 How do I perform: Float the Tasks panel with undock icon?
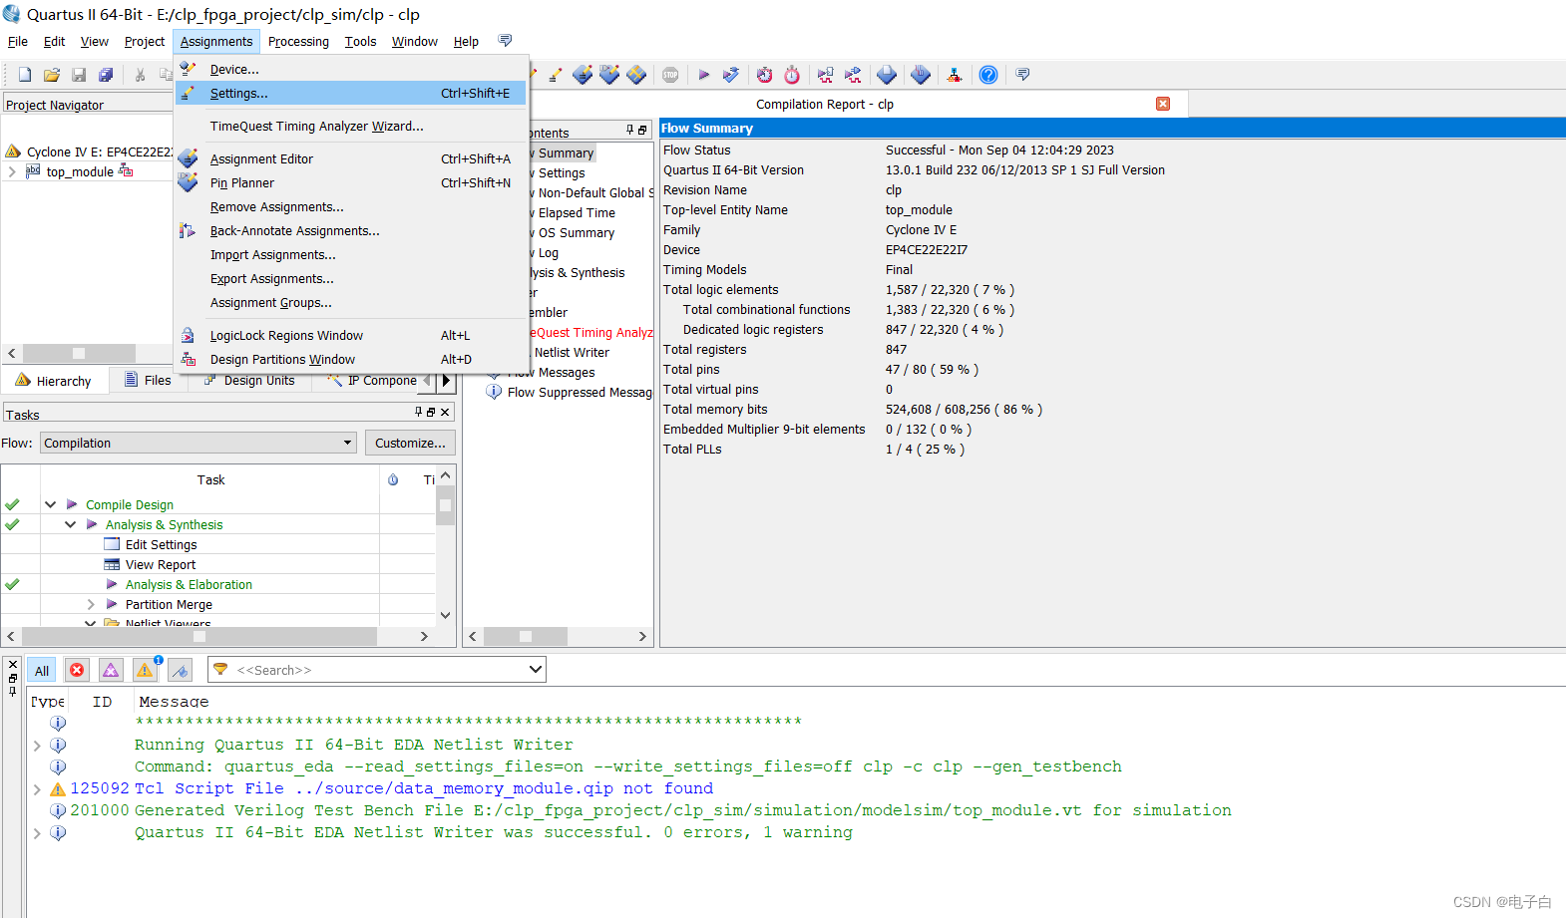pyautogui.click(x=431, y=412)
